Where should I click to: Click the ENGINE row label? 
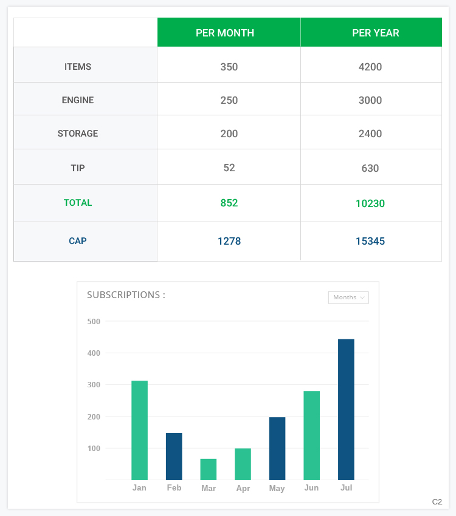(78, 100)
